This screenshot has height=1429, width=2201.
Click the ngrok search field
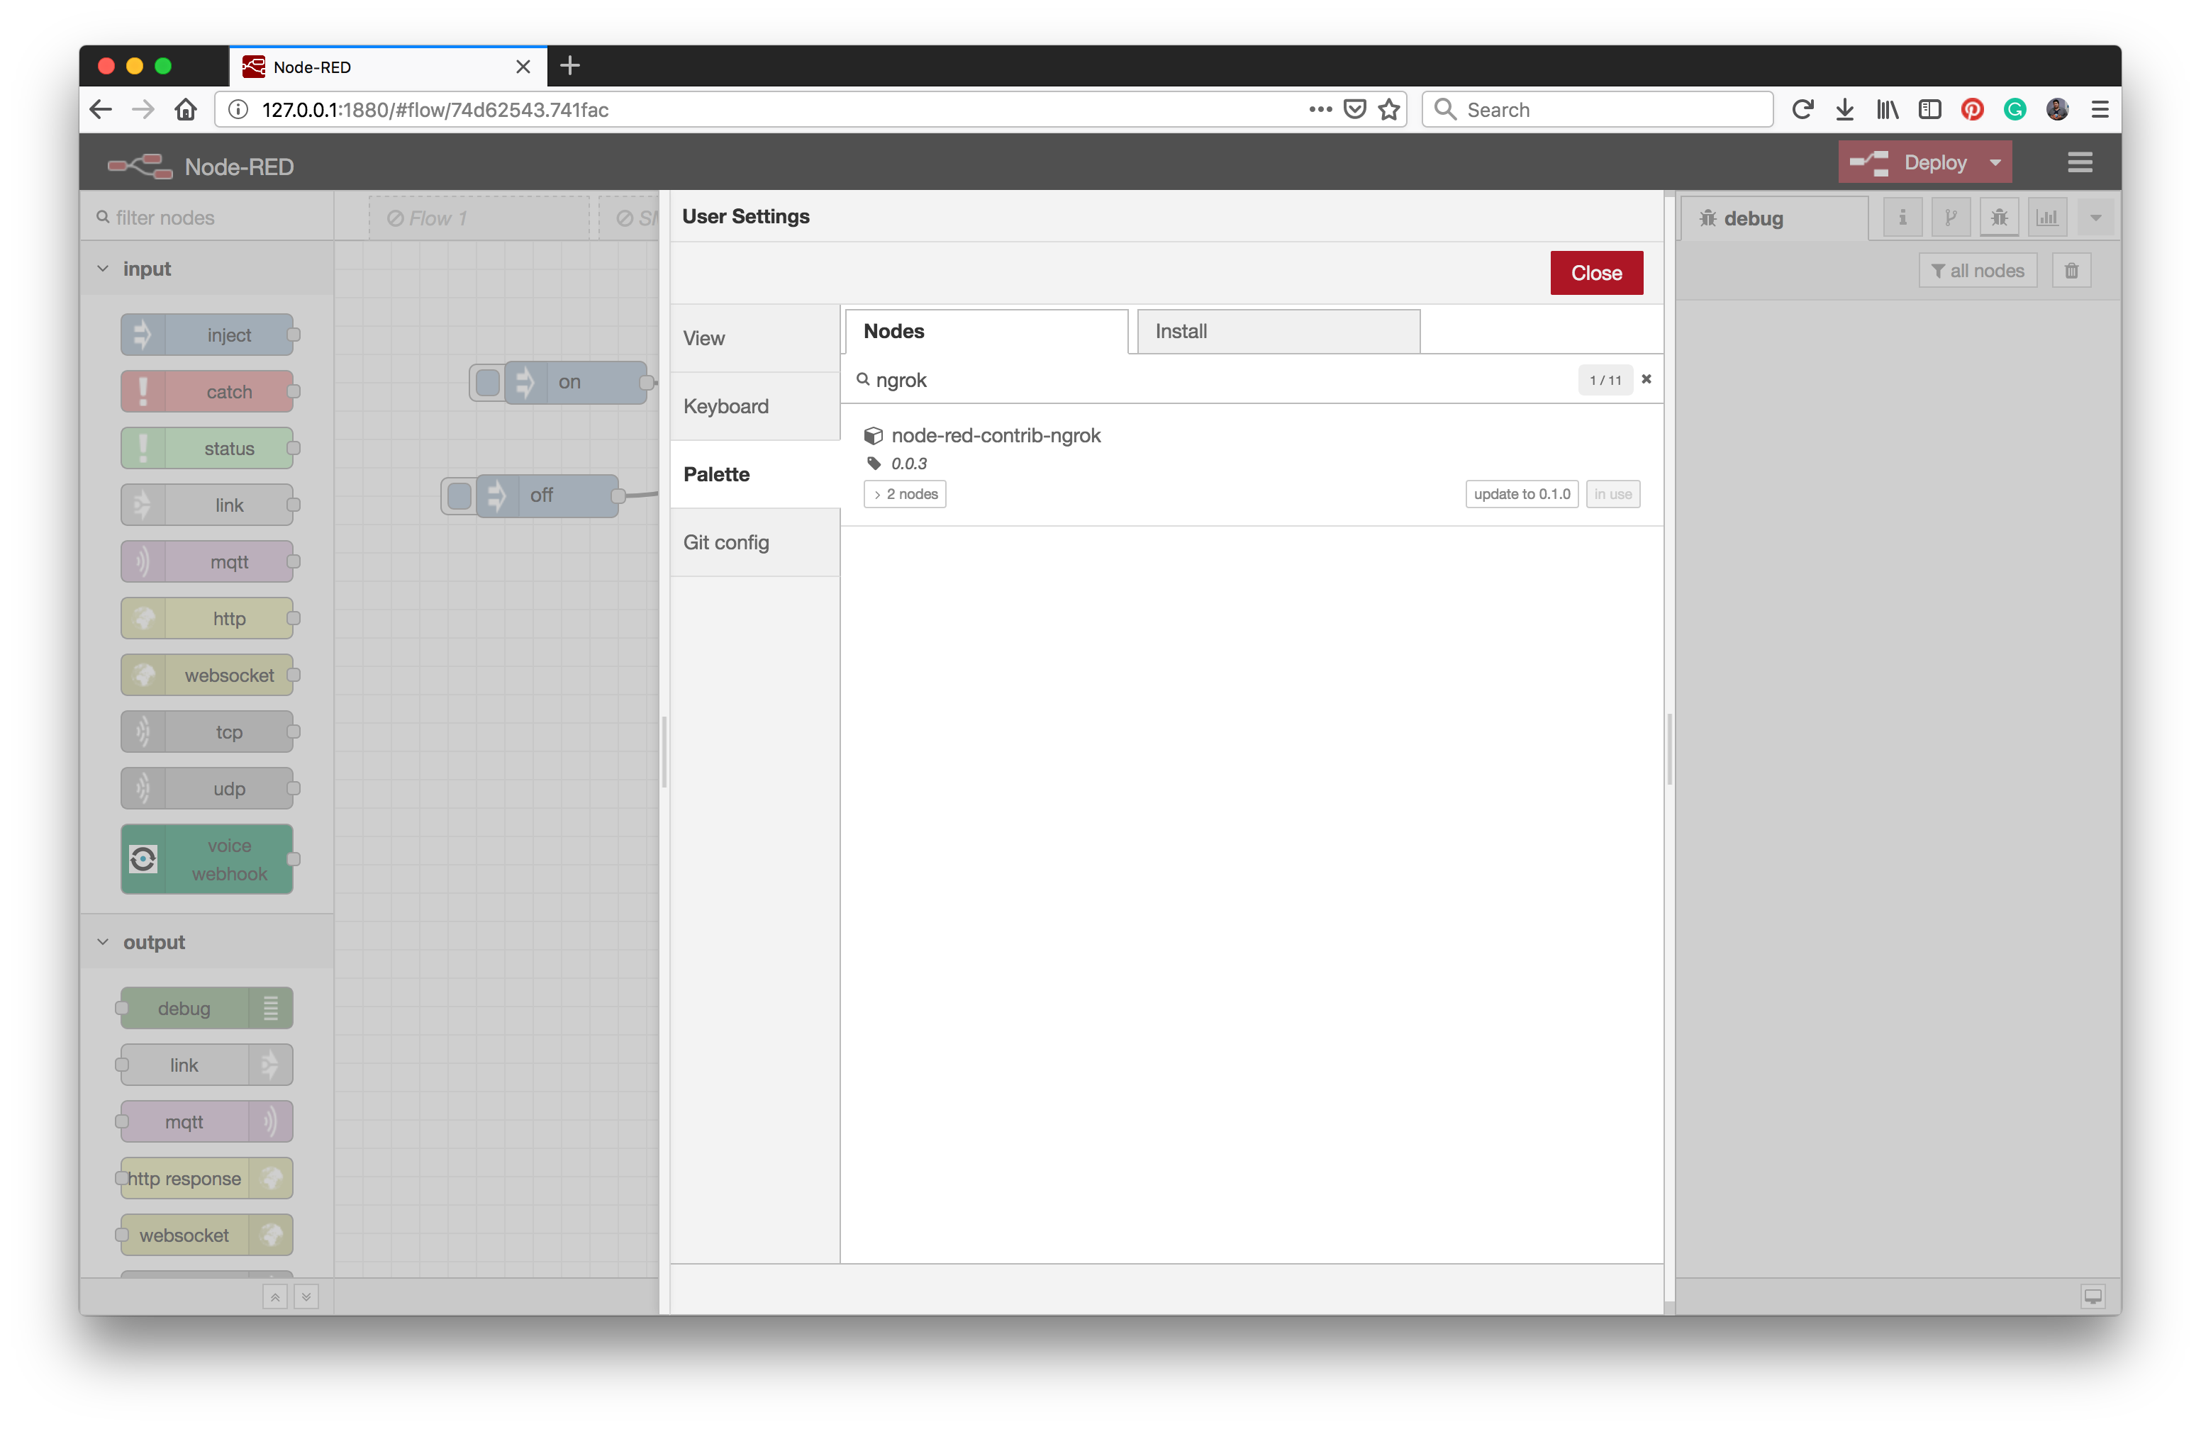[x=1221, y=380]
